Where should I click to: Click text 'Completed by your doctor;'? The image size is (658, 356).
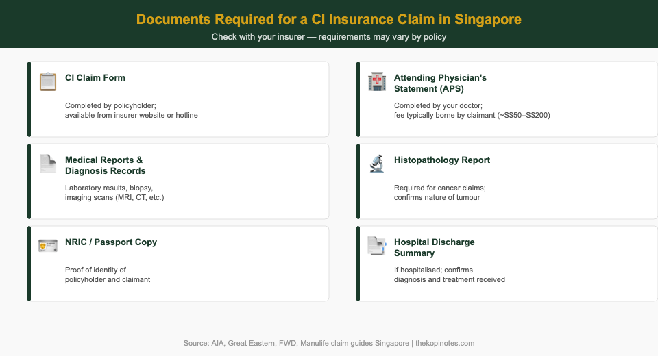tap(438, 105)
